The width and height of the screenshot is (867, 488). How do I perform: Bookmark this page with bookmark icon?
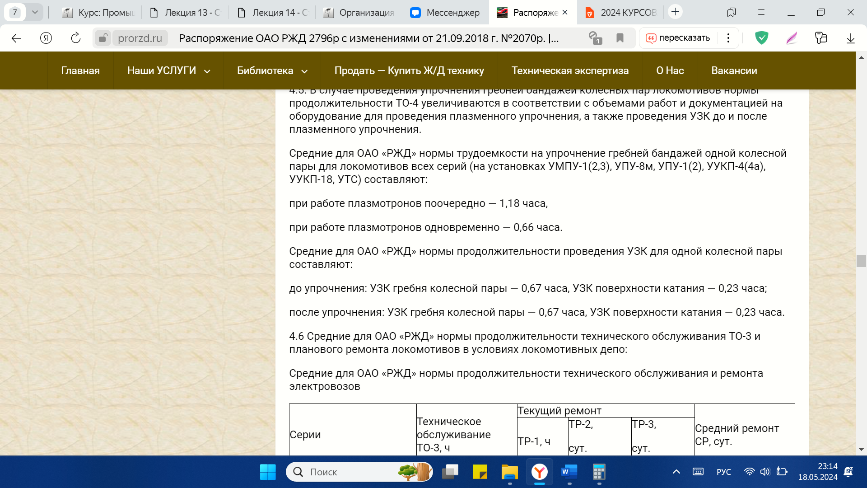click(x=620, y=38)
